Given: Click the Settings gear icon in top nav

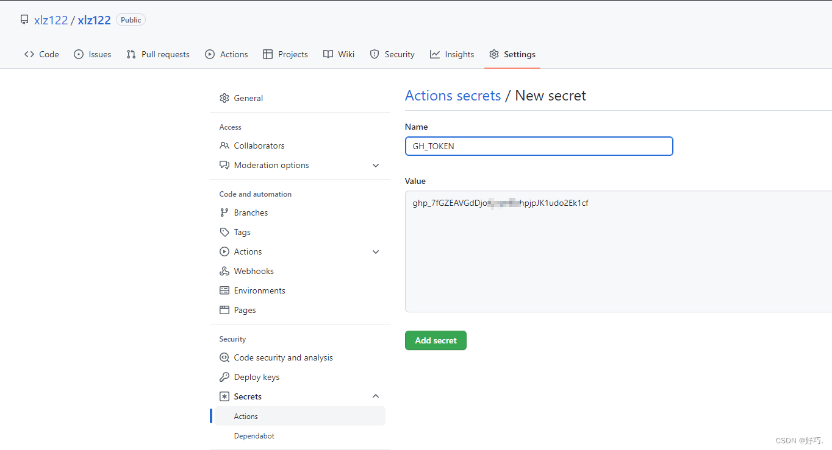Looking at the screenshot, I should (x=494, y=54).
